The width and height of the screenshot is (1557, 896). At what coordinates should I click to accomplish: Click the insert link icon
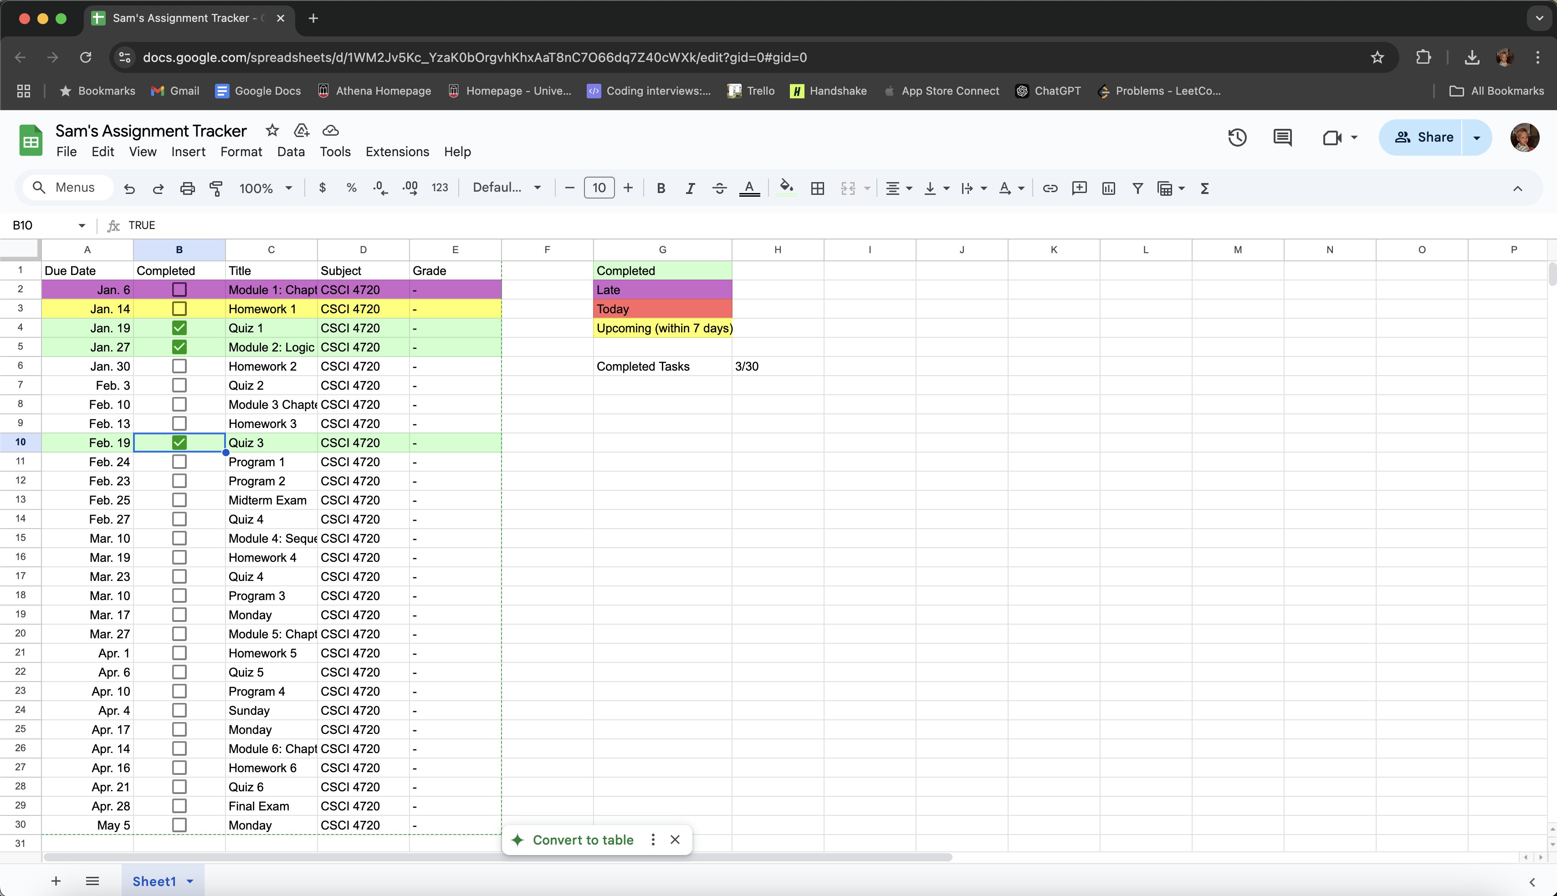tap(1050, 188)
